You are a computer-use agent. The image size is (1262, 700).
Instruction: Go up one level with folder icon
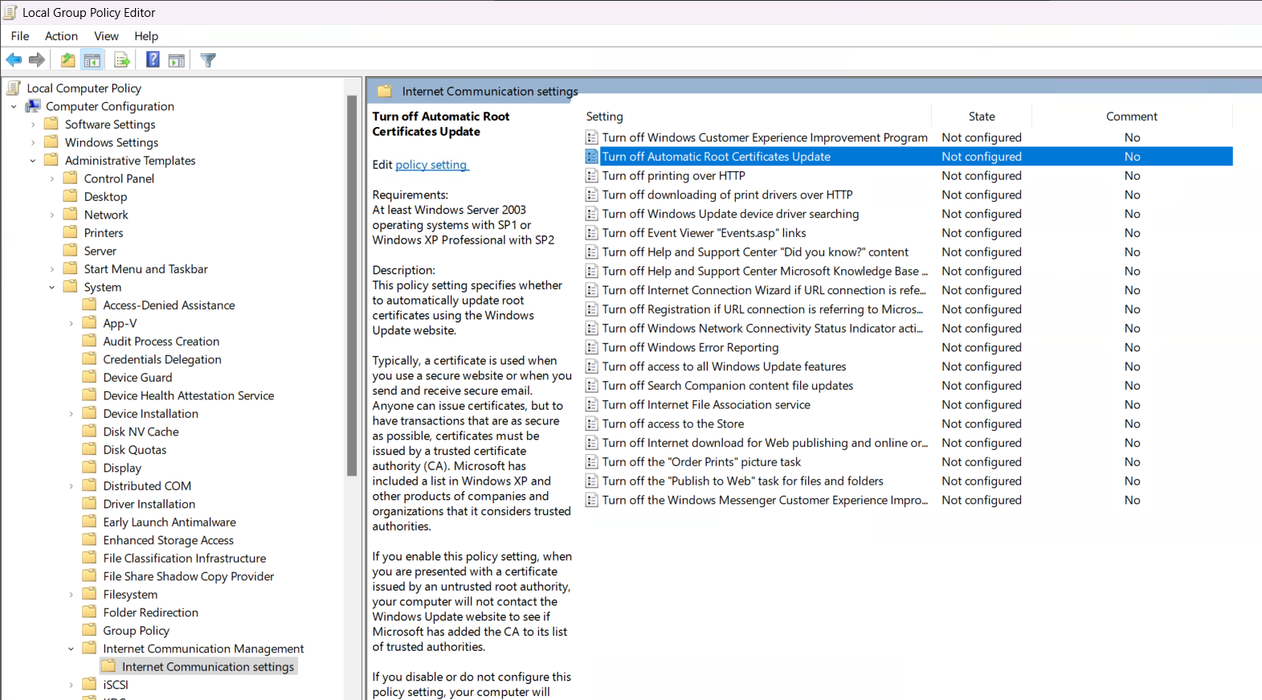[x=68, y=60]
